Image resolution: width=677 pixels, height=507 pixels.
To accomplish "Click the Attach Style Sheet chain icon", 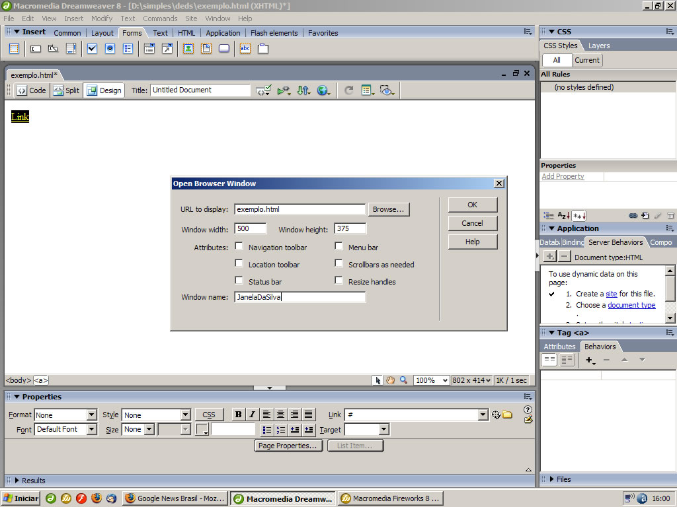I will tap(633, 216).
